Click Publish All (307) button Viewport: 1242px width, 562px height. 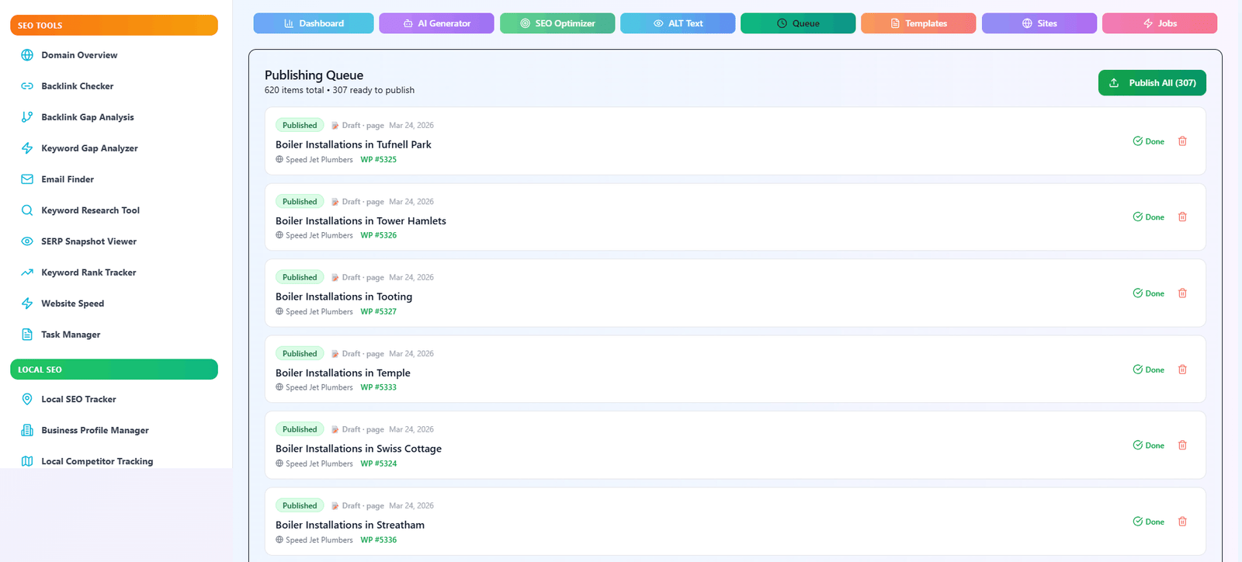(1152, 83)
